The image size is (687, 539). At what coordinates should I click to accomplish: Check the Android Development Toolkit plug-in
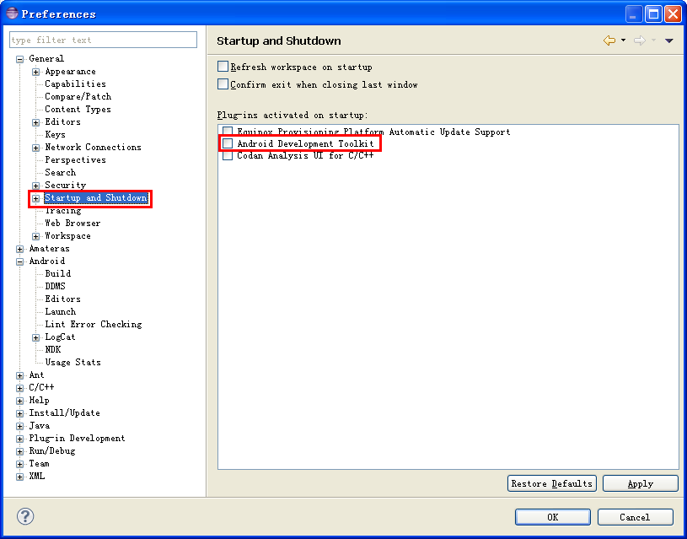click(x=228, y=143)
